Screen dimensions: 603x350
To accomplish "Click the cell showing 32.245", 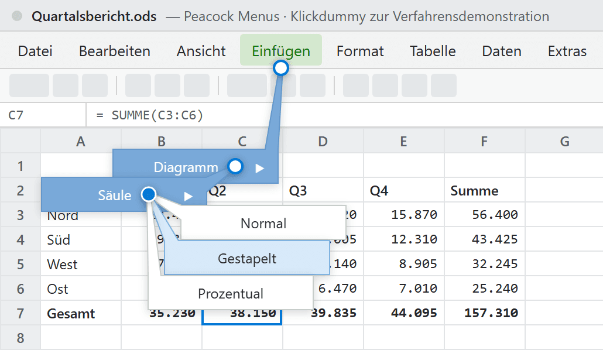I will [485, 264].
